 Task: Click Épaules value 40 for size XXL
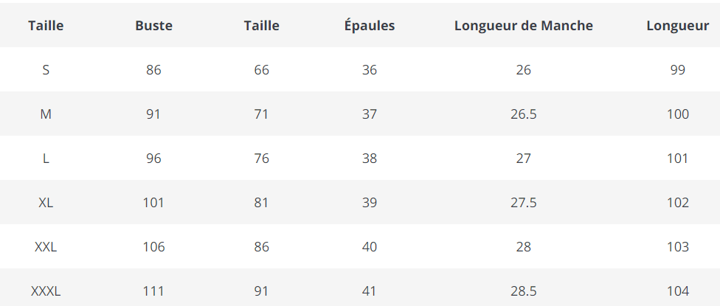click(x=370, y=247)
